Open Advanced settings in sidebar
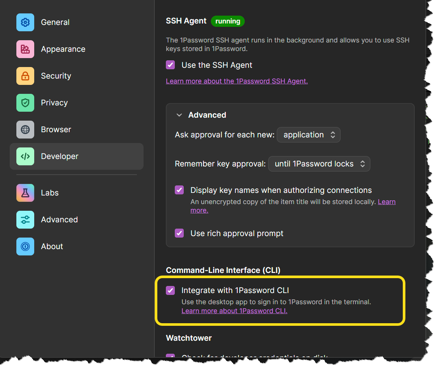The image size is (437, 369). (76, 220)
